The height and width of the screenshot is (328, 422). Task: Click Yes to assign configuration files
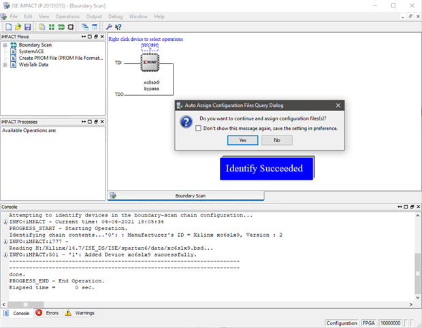click(x=242, y=140)
